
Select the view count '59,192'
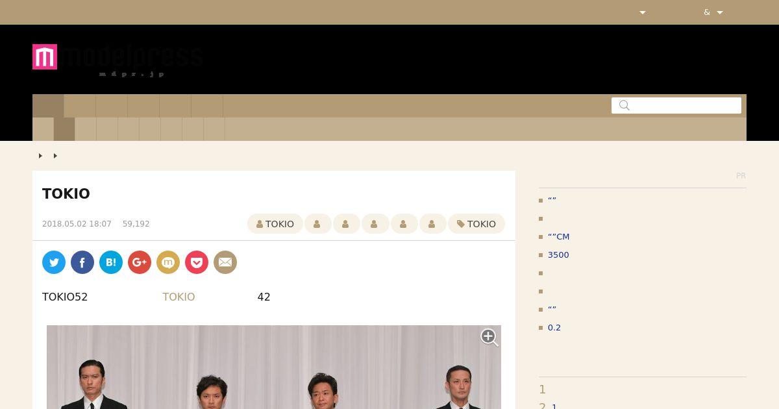tap(136, 224)
